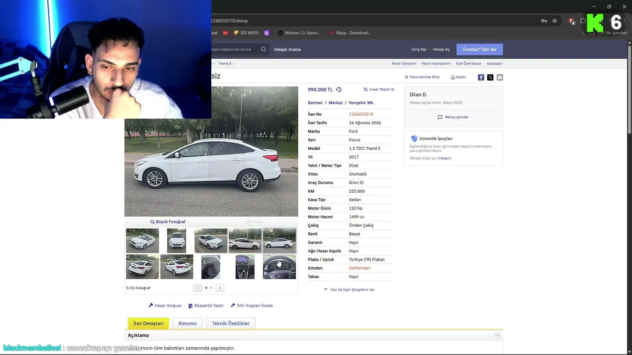Viewport: 632px width, 355px height.
Task: Click the complaint flag icon
Action: 325,289
